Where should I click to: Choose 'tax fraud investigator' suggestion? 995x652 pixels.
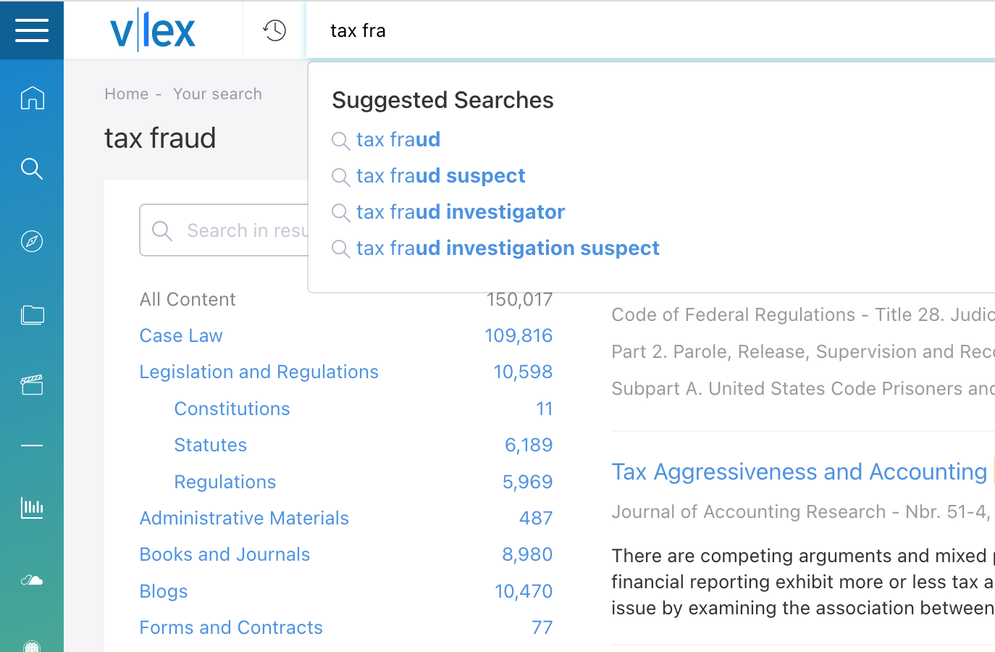click(461, 212)
